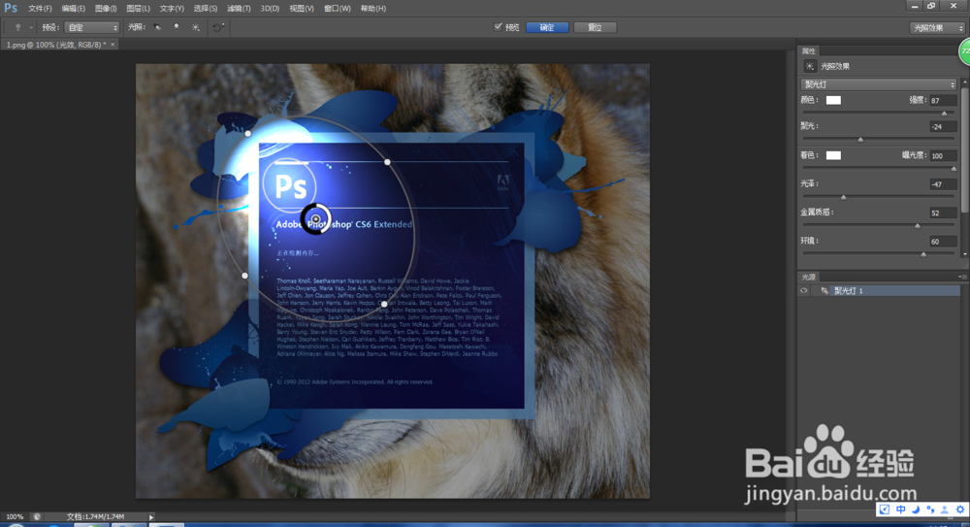This screenshot has width=970, height=527.
Task: Open the 图像(I) menu
Action: 106,9
